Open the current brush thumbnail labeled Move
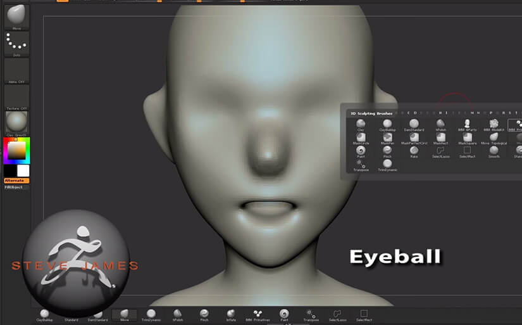Viewport: 522px width, 325px height. (x=16, y=16)
